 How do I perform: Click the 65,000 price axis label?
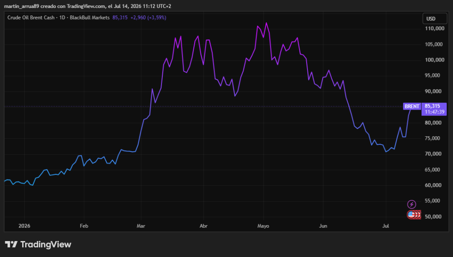click(x=433, y=169)
